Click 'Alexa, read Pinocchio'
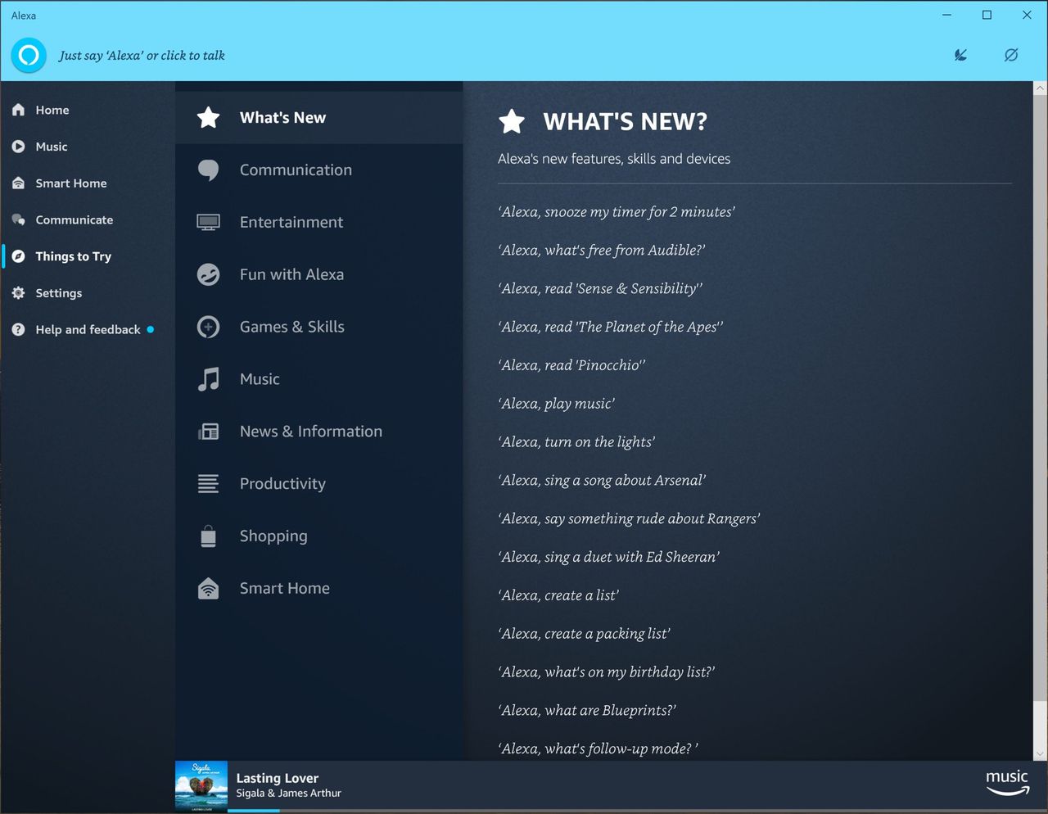 point(571,365)
